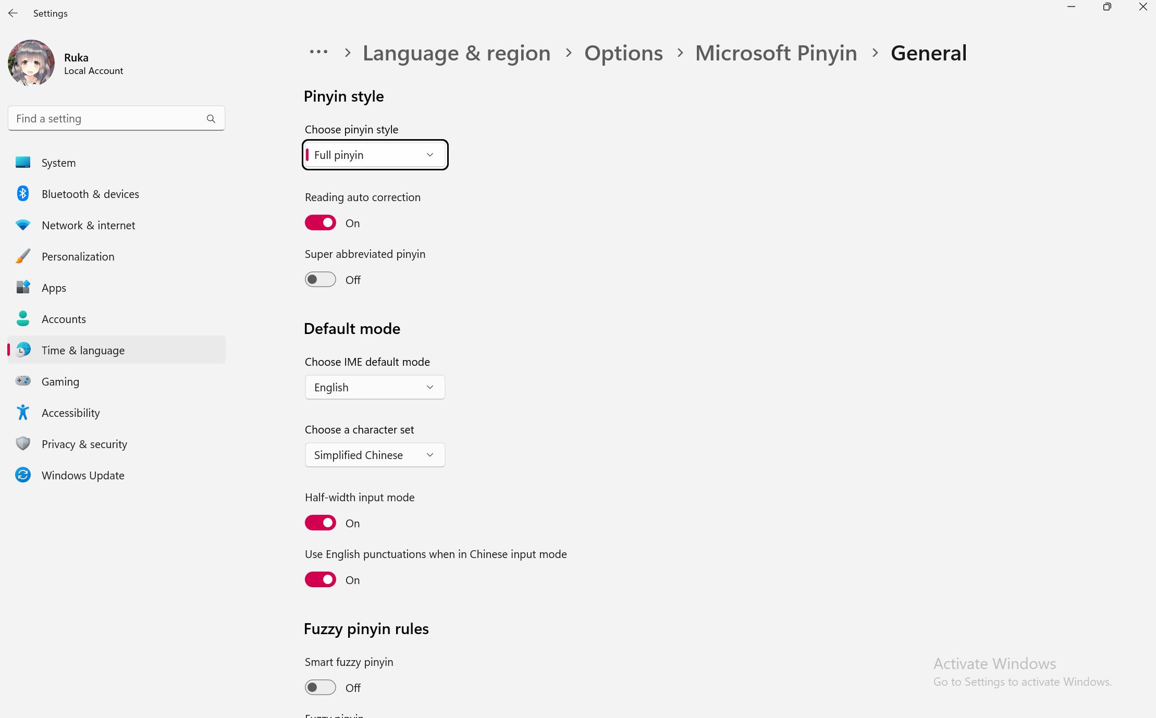Open the Full pinyin style dropdown
Screen dimensions: 1156x718
tap(375, 155)
